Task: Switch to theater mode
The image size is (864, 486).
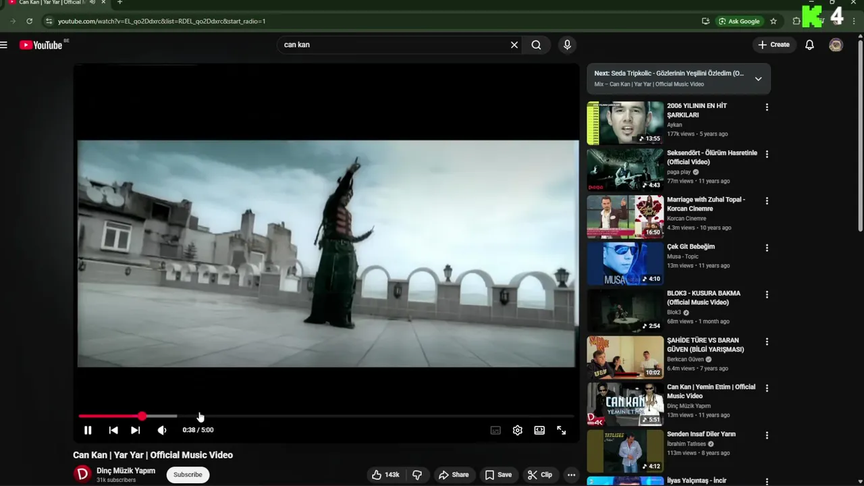Action: [x=539, y=430]
